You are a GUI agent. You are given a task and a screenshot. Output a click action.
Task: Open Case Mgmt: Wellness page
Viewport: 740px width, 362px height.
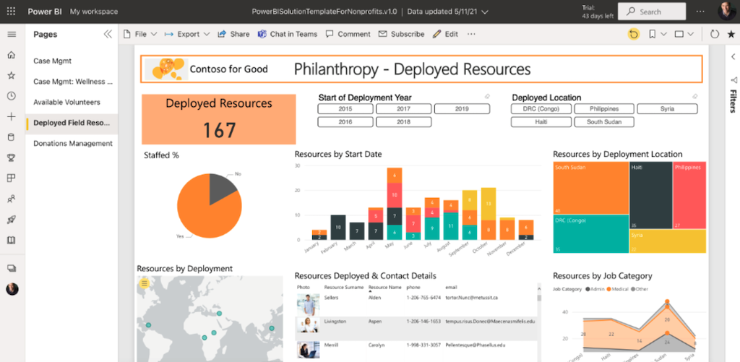tap(72, 82)
